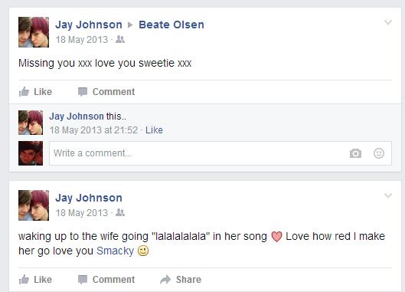Open Jay Johnson's avatar on first post

pyautogui.click(x=34, y=32)
